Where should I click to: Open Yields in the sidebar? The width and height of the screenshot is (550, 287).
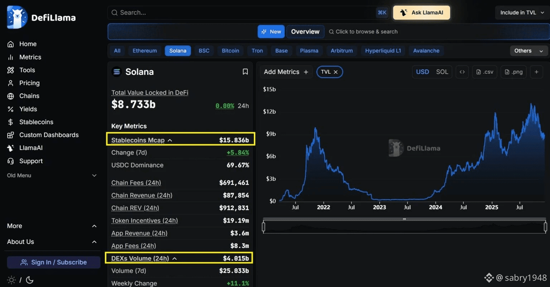[x=28, y=109]
